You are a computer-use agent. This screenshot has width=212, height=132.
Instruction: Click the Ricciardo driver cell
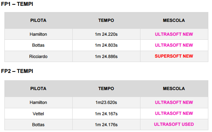[38, 57]
